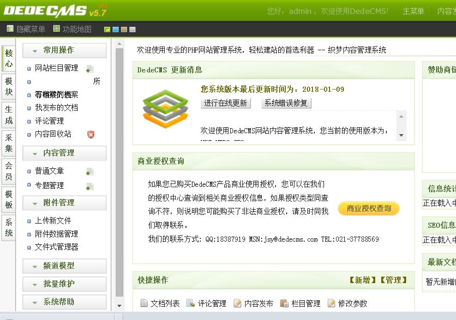Switch to the 生成 side tab

[9, 115]
